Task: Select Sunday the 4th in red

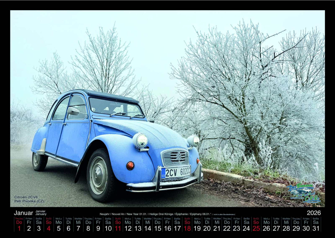Action: [49, 225]
